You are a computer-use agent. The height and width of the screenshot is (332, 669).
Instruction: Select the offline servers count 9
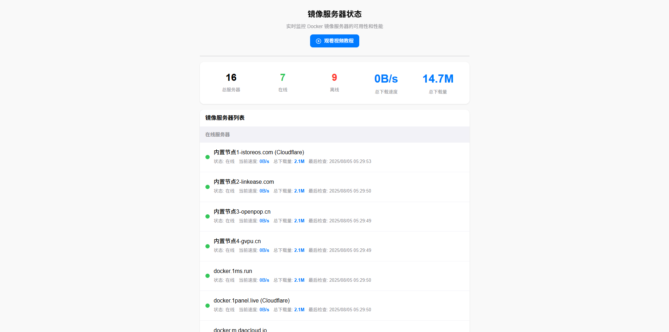click(x=334, y=77)
